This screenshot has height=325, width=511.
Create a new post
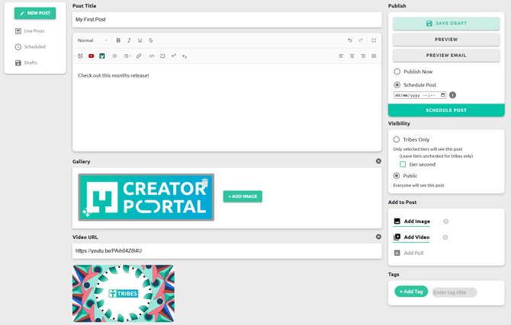tap(35, 13)
